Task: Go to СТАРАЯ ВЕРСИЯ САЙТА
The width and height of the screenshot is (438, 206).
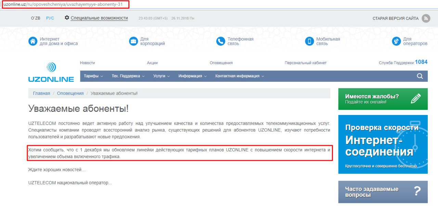Action: (x=396, y=18)
